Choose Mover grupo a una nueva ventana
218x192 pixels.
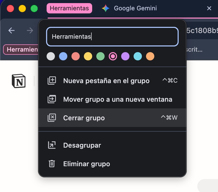pyautogui.click(x=112, y=99)
